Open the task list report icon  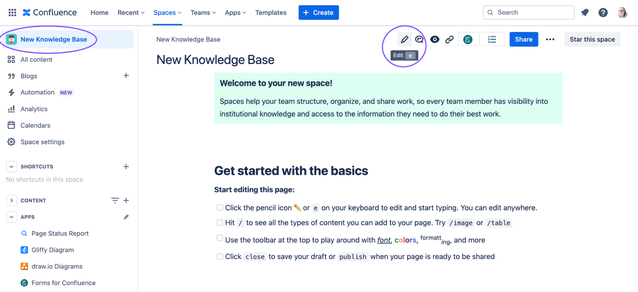492,40
